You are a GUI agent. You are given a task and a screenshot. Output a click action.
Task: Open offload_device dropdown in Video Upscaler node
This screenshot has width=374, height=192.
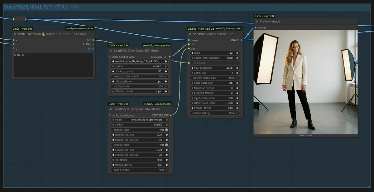point(215,108)
